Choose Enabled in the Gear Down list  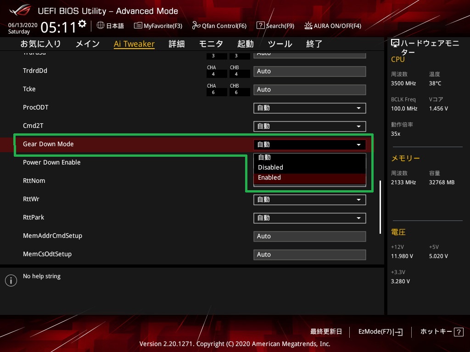pos(310,177)
